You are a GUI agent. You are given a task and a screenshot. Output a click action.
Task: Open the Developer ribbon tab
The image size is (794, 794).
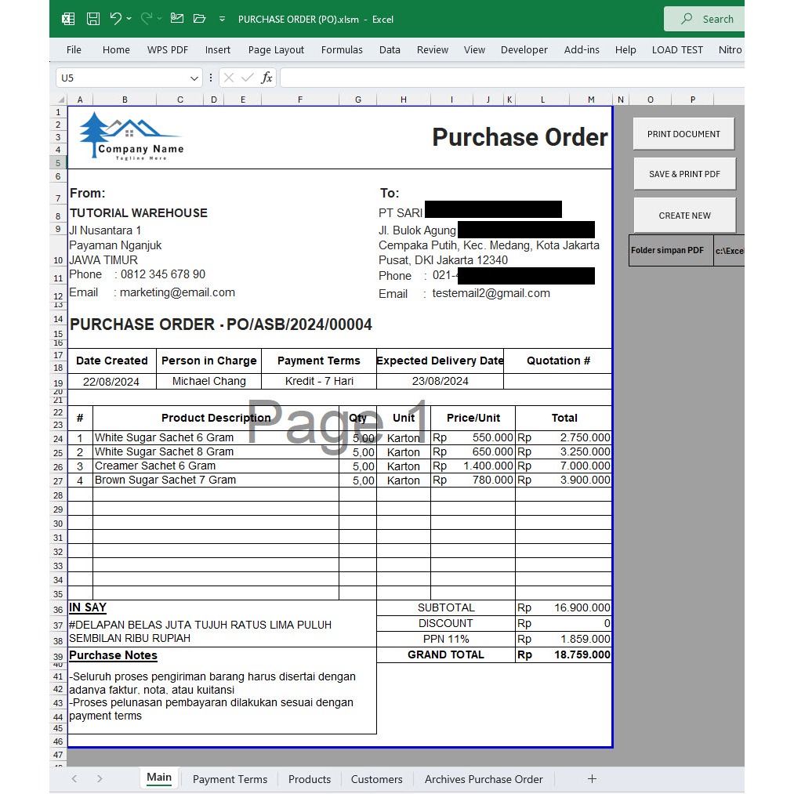524,49
